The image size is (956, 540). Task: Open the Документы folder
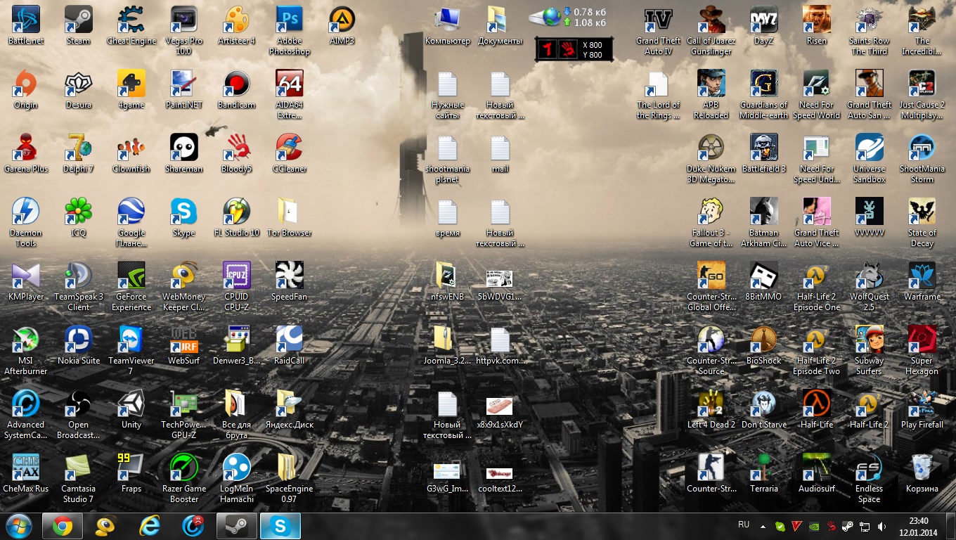pyautogui.click(x=500, y=26)
